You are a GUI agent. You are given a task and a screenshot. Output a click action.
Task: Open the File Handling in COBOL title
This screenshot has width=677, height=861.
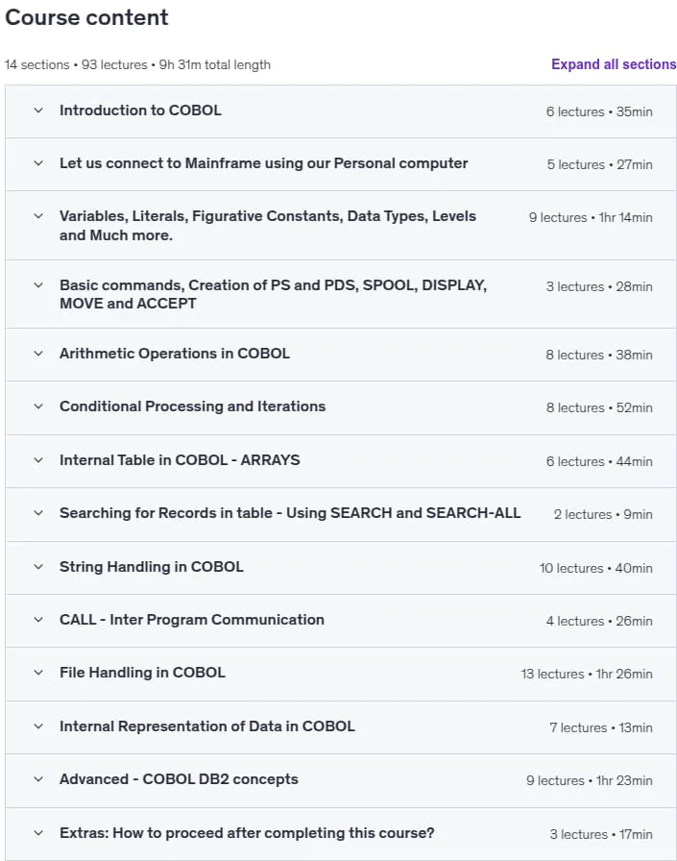click(x=142, y=673)
